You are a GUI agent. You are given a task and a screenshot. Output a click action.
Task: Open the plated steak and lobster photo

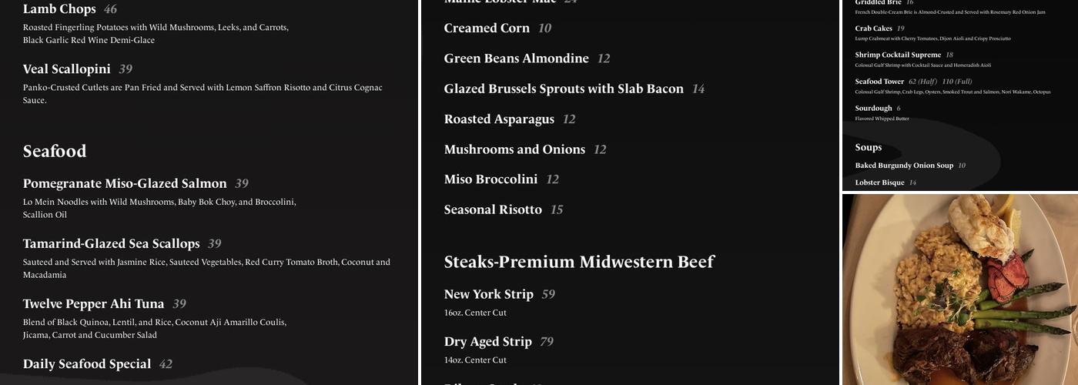[959, 290]
